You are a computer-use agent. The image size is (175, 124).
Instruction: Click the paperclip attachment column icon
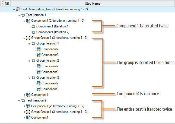(x=2, y=4)
